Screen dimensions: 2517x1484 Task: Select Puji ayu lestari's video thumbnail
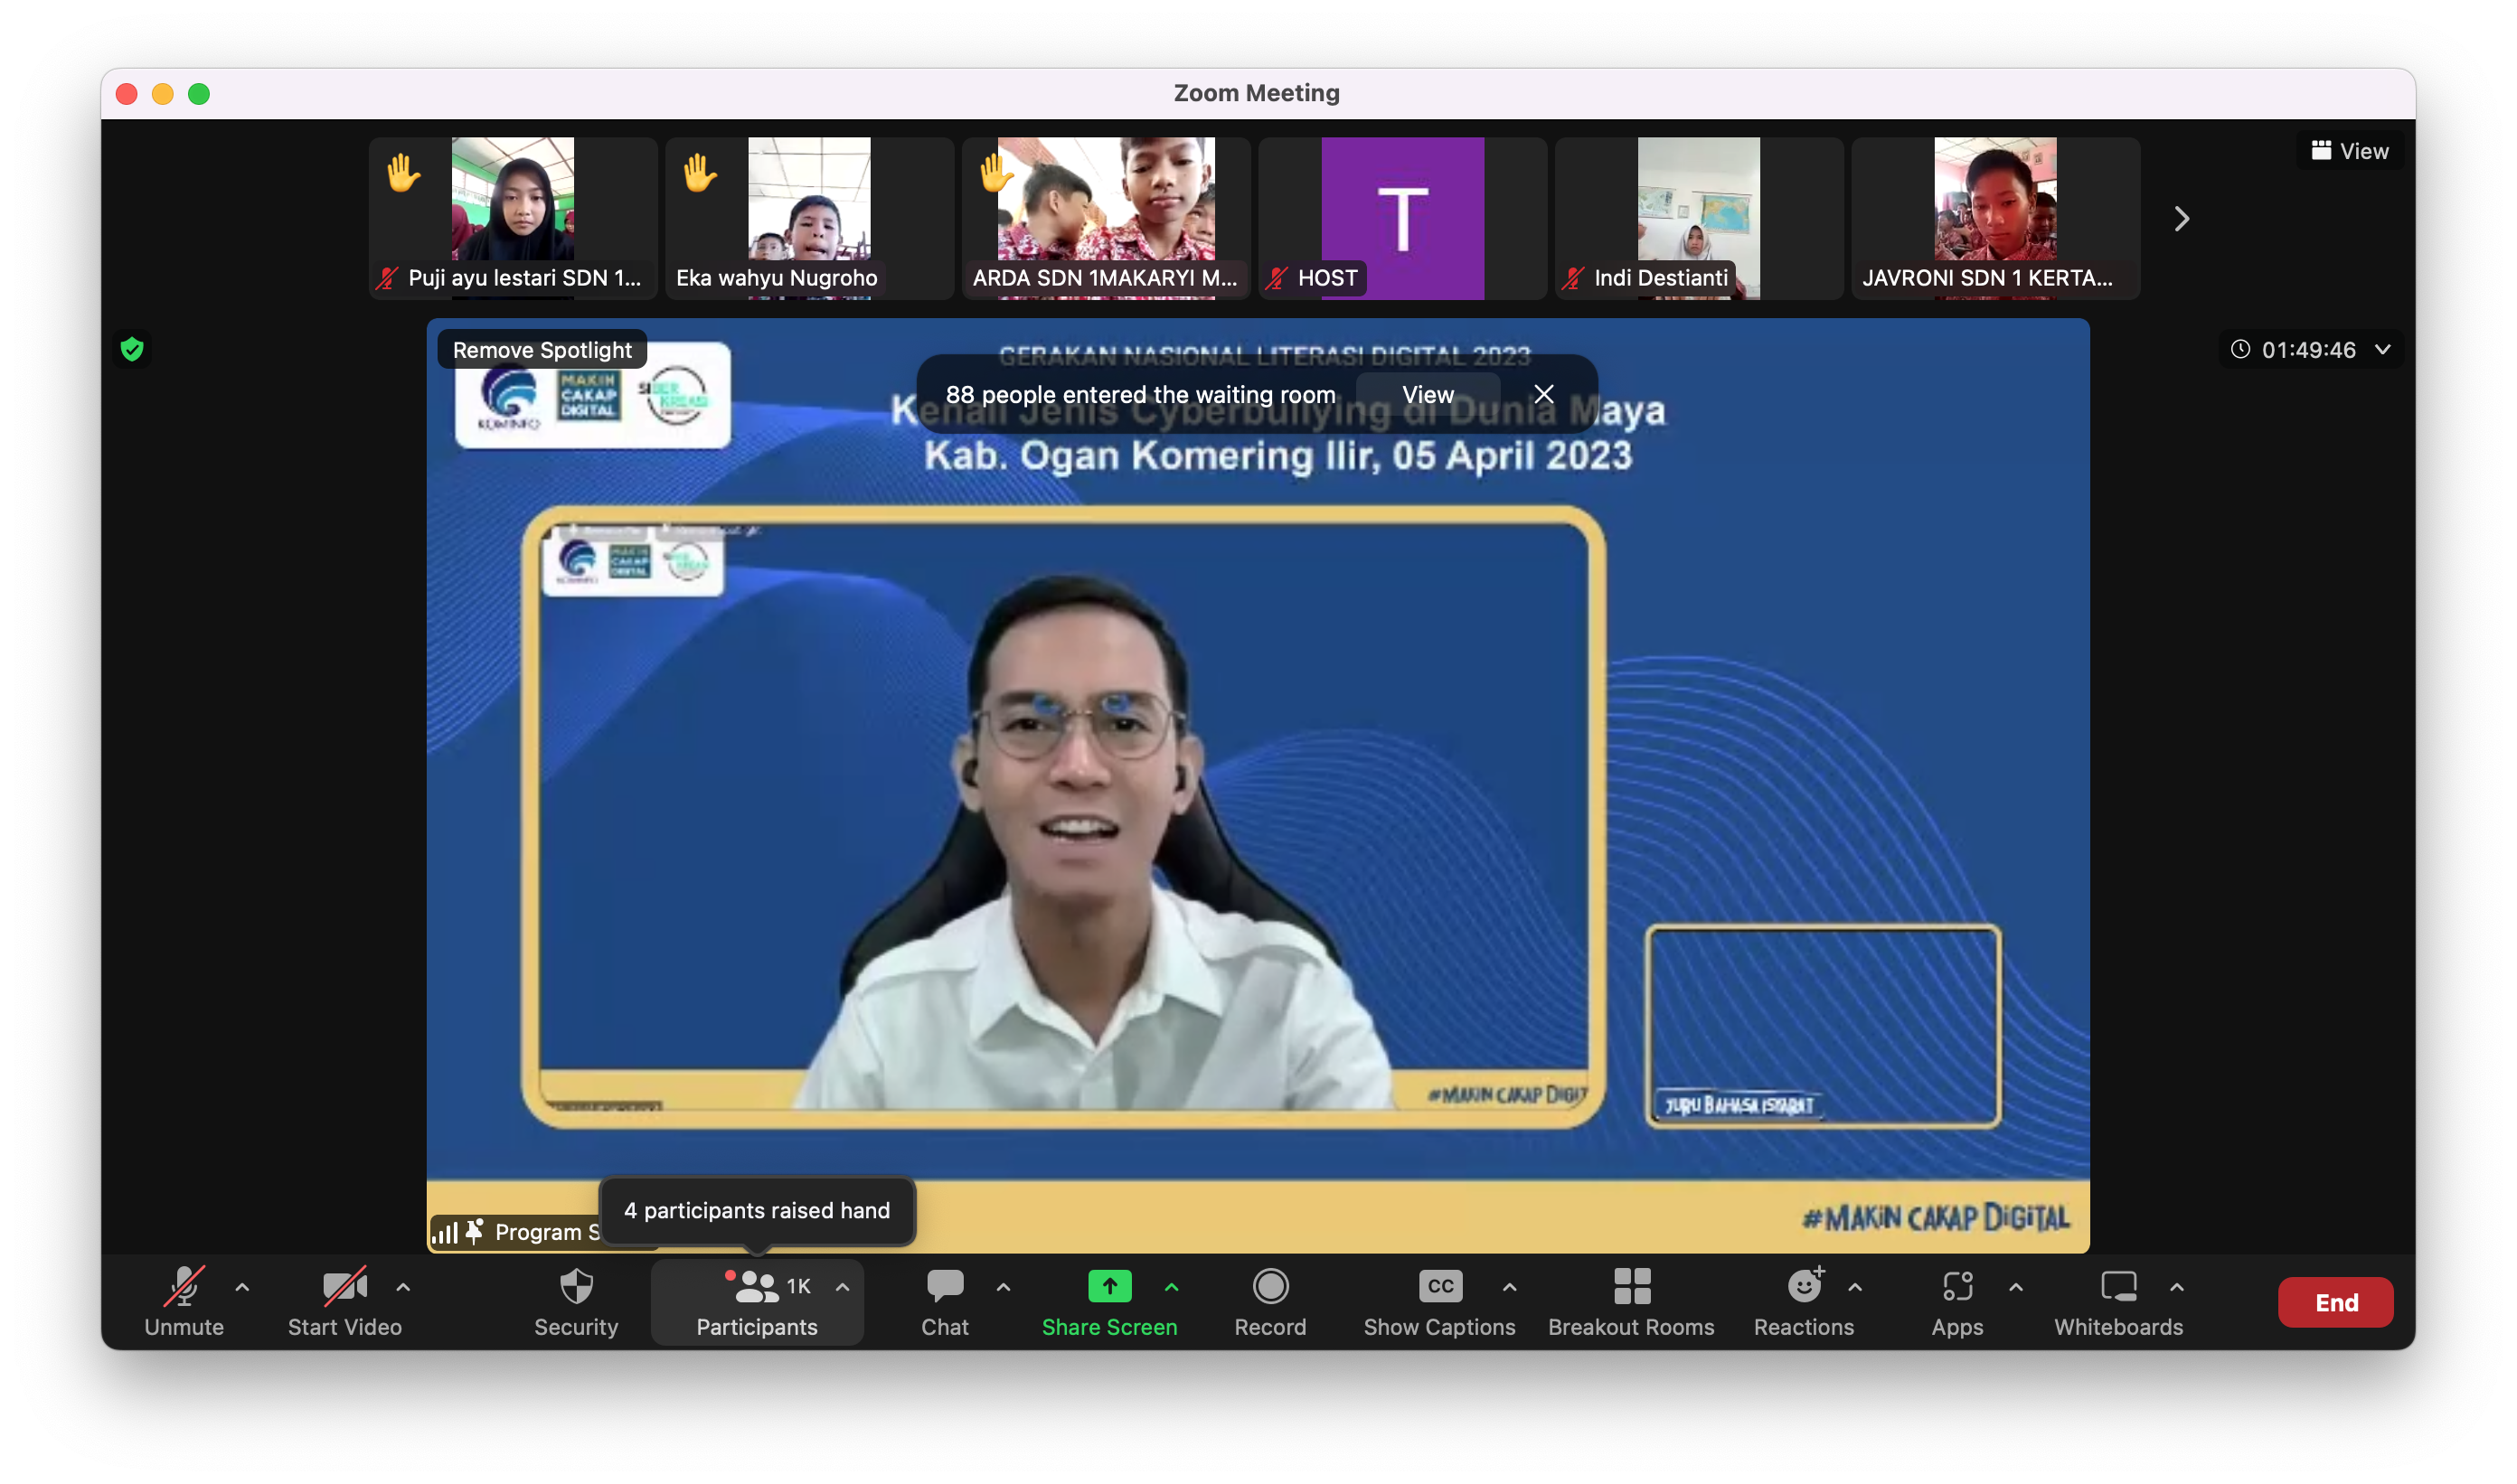pyautogui.click(x=514, y=218)
